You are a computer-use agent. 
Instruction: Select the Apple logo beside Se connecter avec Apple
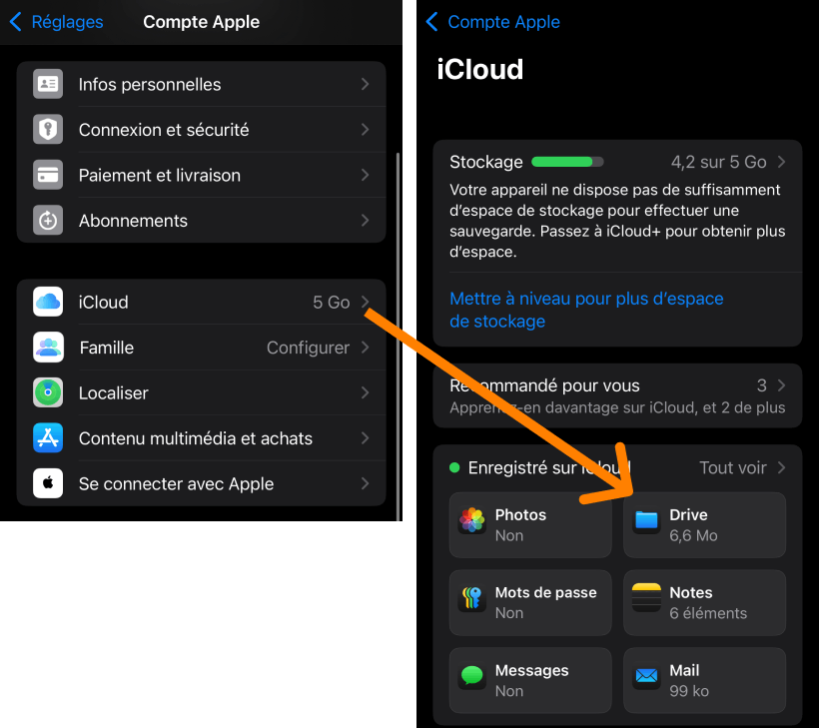pos(47,483)
